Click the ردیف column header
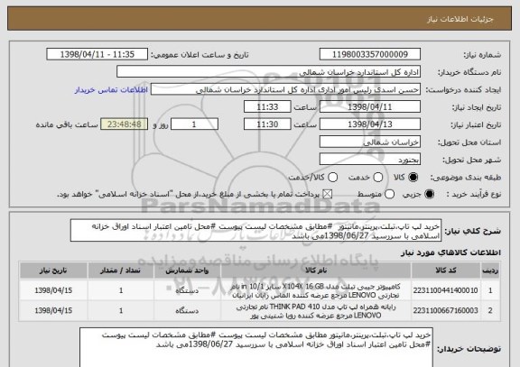Screen dimensions: 520x367 point(490,271)
